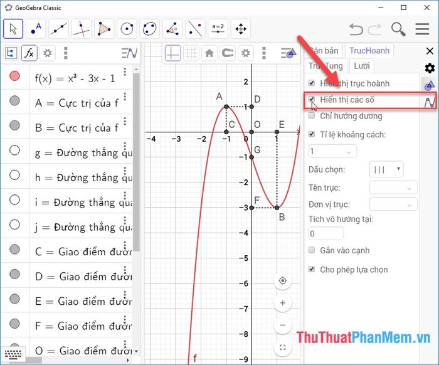This screenshot has width=439, height=365.
Task: Toggle axes display in graphics style bar
Action: [172, 53]
